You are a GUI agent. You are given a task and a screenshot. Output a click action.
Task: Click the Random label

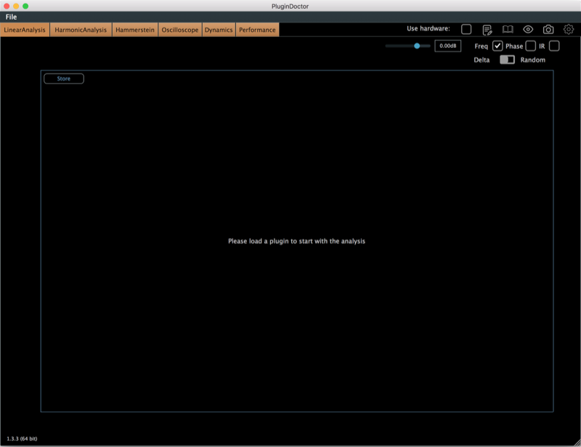click(533, 60)
